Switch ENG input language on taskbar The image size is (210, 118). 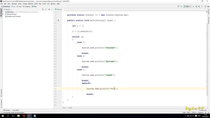coord(199,116)
